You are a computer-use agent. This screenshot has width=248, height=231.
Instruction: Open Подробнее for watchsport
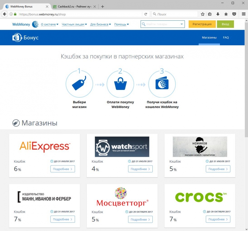140,169
